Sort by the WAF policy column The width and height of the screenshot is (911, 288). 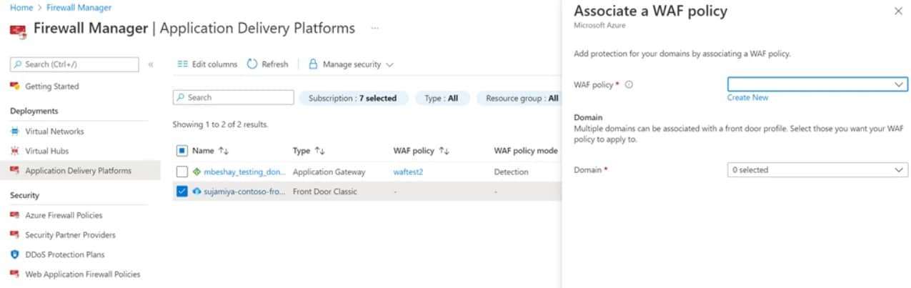coord(421,151)
